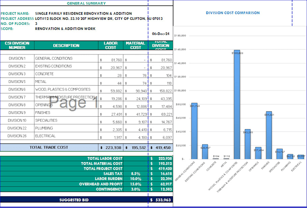Select the FINISHES description cell
Screen dimensions: 307x208
click(x=66, y=113)
